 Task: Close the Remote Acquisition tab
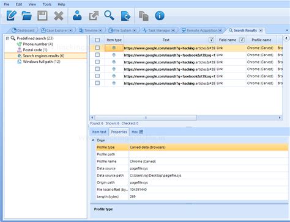point(220,30)
